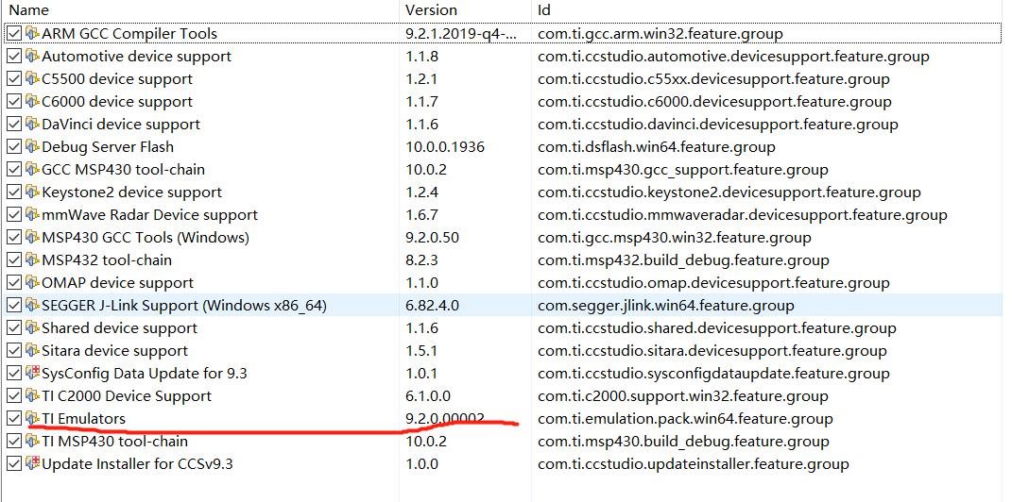Select the TI Emulators row name
This screenshot has width=1012, height=502.
click(83, 419)
